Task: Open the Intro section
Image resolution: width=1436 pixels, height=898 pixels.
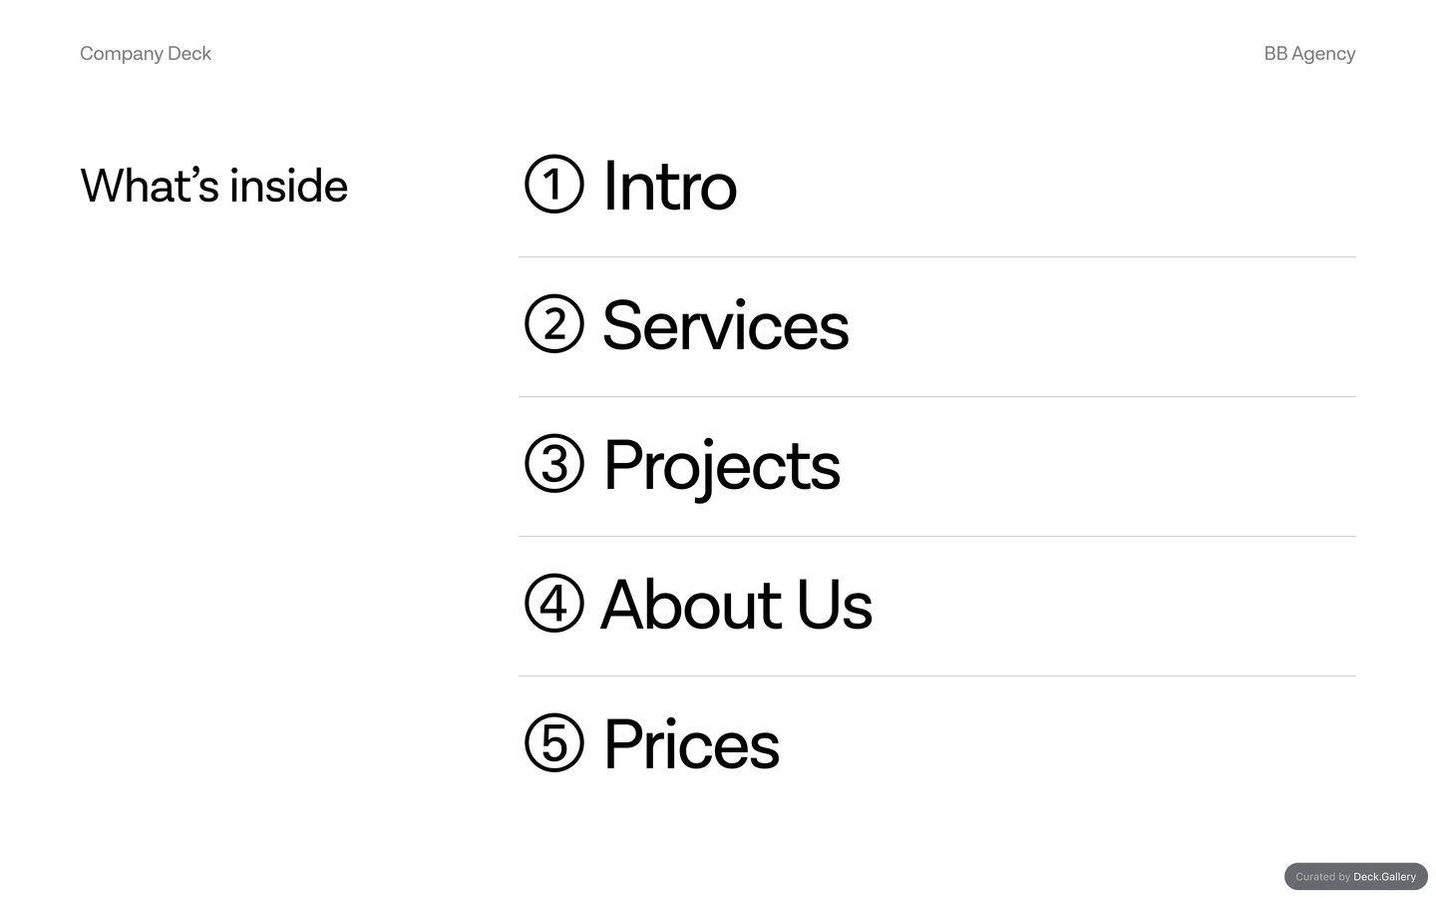Action: [x=670, y=186]
